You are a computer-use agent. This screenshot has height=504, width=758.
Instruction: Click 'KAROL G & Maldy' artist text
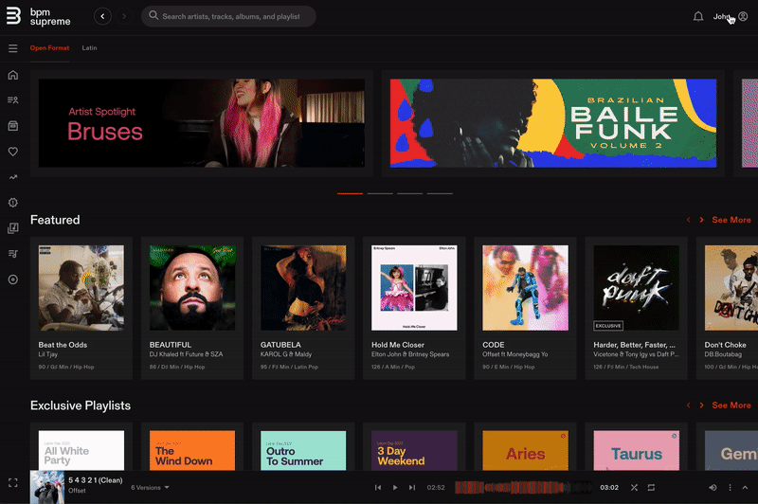click(286, 354)
